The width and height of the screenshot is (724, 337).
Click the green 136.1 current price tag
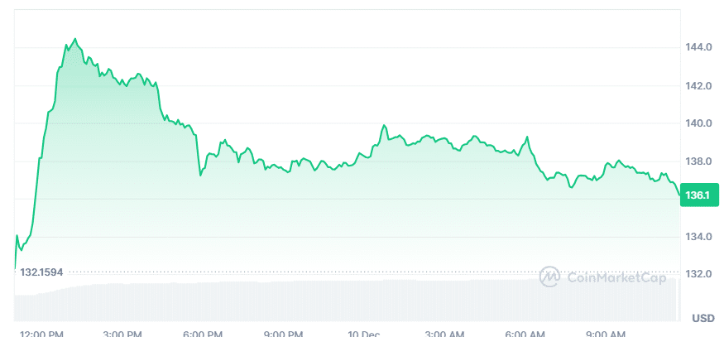click(699, 195)
